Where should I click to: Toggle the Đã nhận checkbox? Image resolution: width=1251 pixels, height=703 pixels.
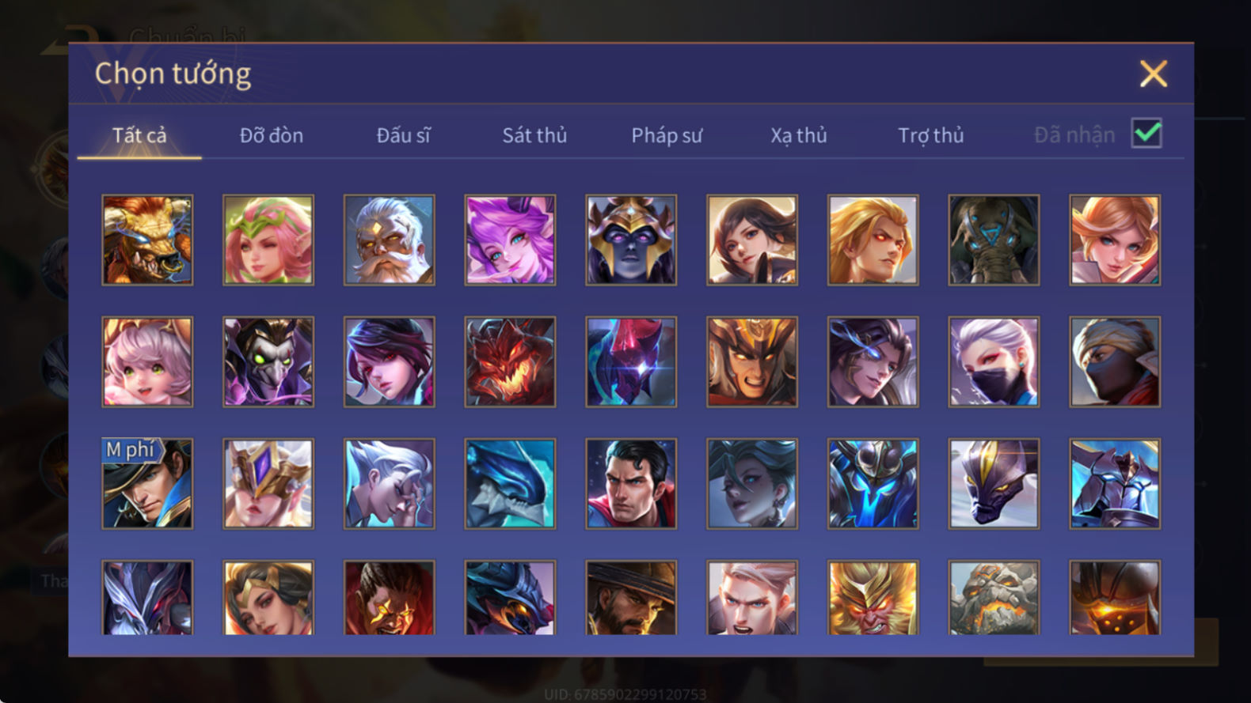pos(1146,133)
